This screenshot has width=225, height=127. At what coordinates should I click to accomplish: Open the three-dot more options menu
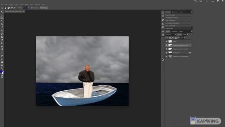click(206, 1)
